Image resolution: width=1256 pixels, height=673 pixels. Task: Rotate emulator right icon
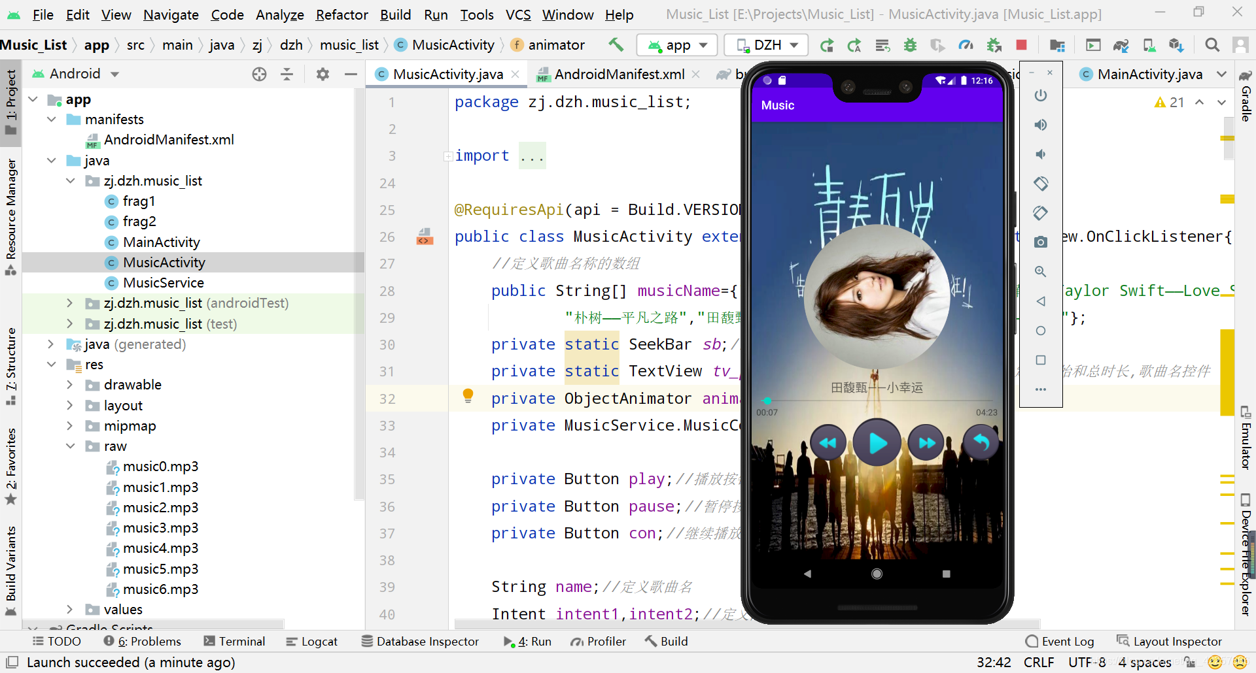tap(1041, 213)
